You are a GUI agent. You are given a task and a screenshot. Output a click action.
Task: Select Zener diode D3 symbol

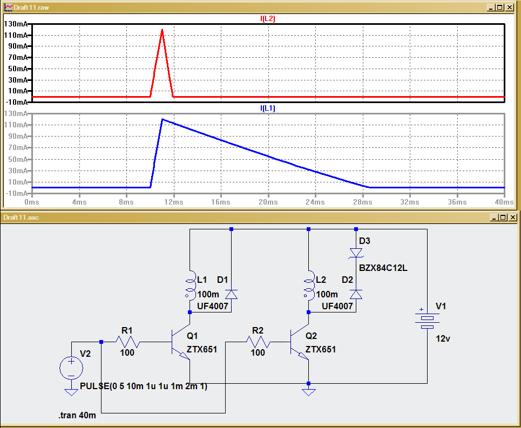point(356,253)
